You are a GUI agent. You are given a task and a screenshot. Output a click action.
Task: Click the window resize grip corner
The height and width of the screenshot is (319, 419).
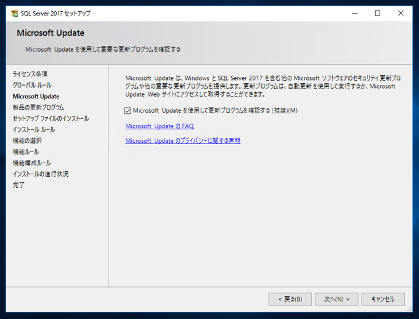(409, 309)
